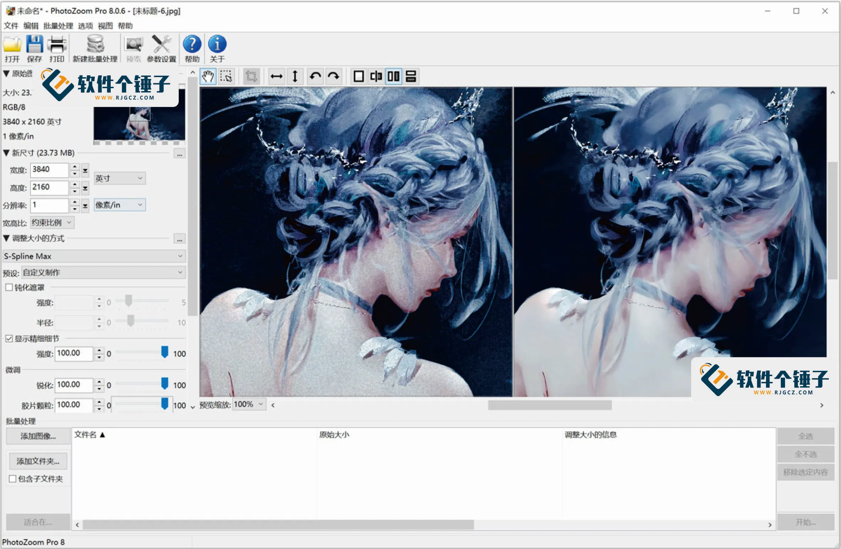Open the 自定义制作 preset dropdown
The image size is (841, 549).
coord(103,273)
